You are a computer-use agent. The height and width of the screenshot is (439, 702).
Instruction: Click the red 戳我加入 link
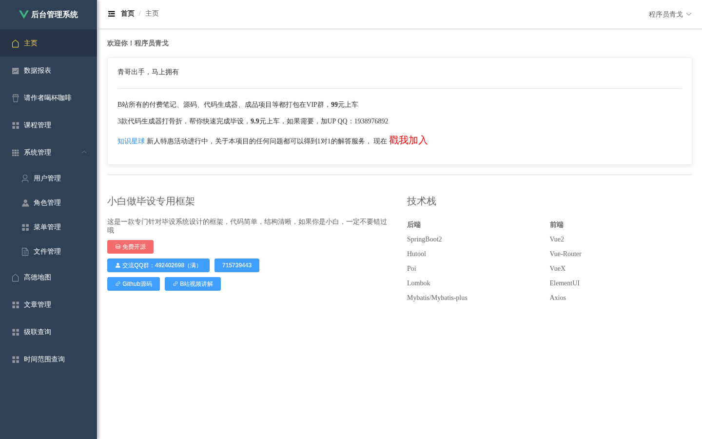tap(409, 140)
